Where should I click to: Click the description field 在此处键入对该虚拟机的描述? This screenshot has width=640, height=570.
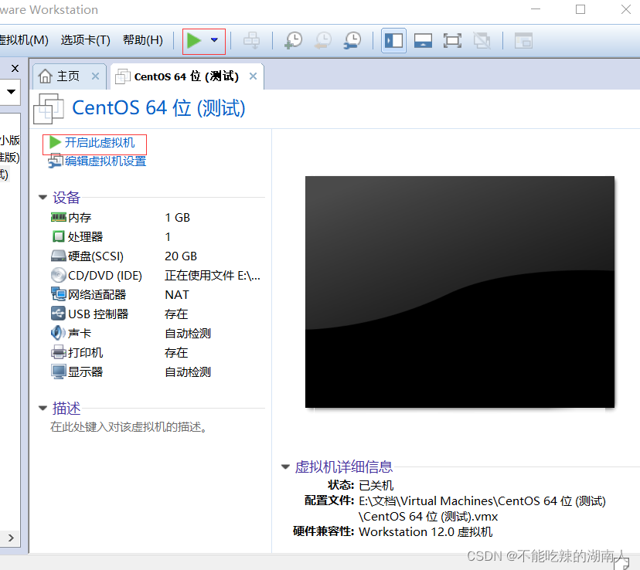[x=128, y=427]
